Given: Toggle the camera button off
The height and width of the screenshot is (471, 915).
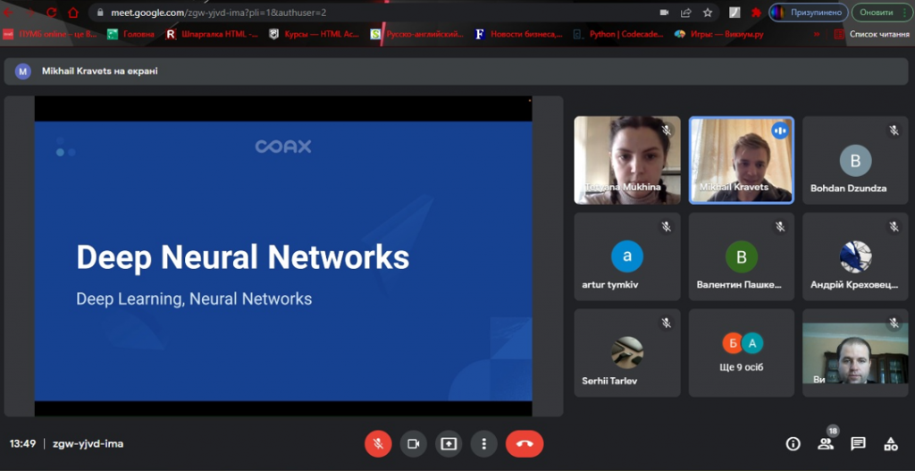Looking at the screenshot, I should tap(413, 443).
